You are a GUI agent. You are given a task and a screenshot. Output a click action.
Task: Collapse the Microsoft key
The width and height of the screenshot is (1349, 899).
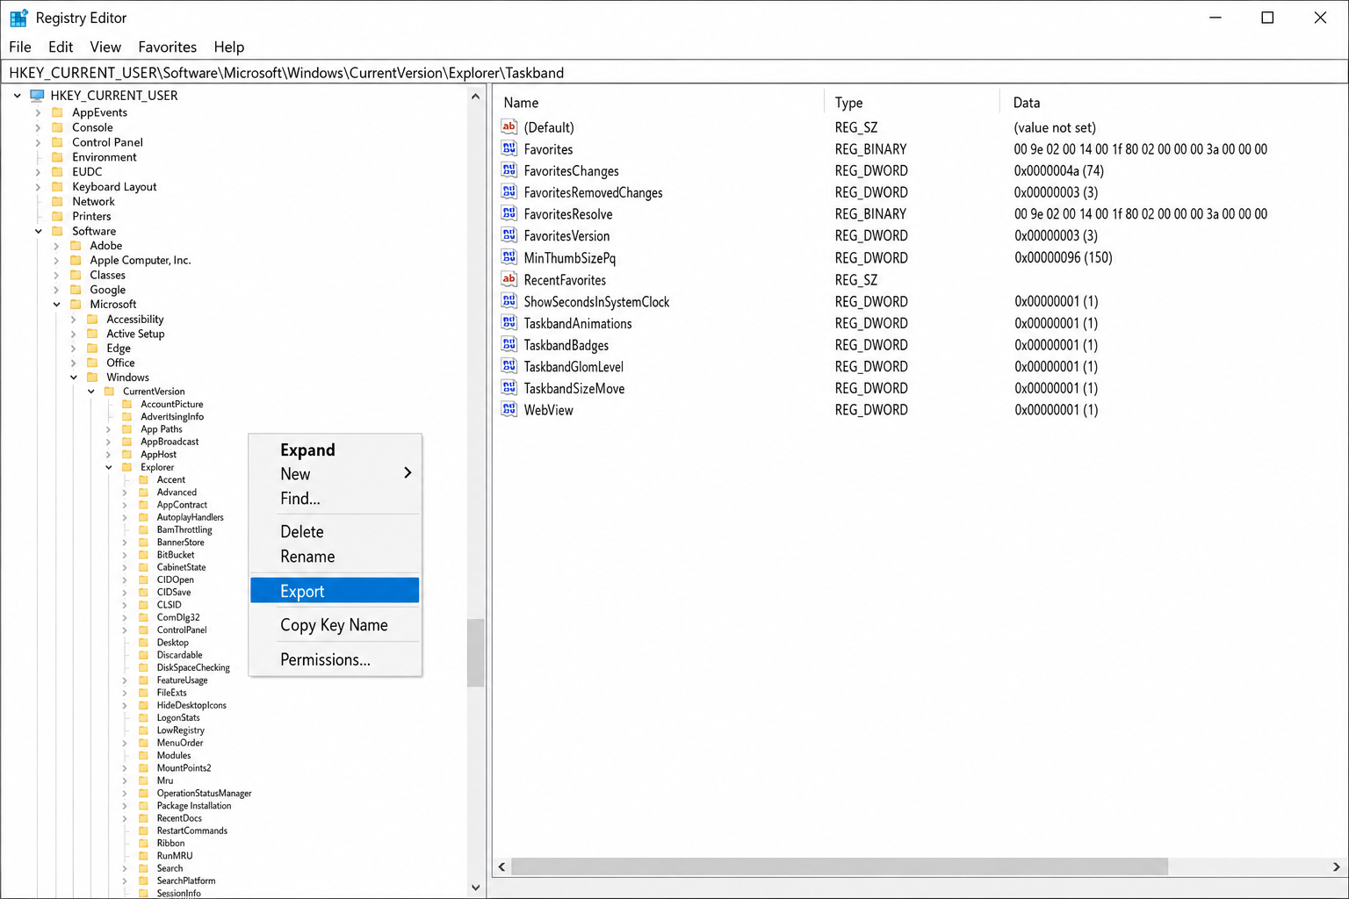[56, 305]
